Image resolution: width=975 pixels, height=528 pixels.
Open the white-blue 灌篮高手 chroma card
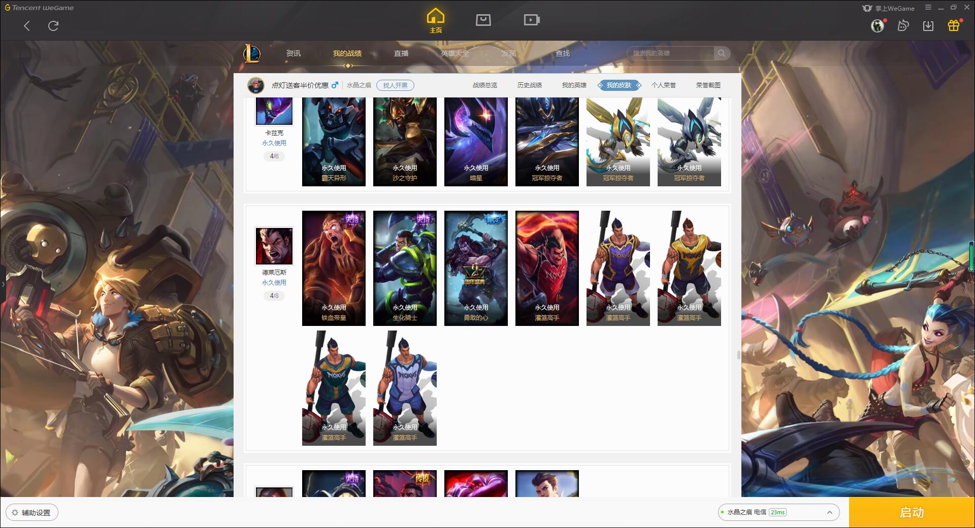[x=405, y=388]
